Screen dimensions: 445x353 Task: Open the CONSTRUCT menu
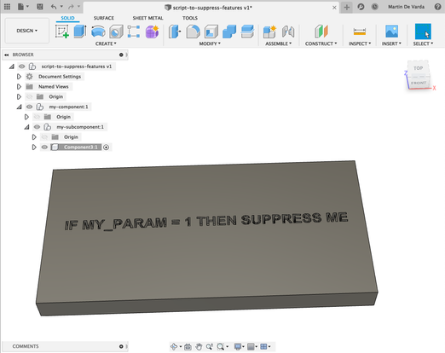[x=321, y=43]
